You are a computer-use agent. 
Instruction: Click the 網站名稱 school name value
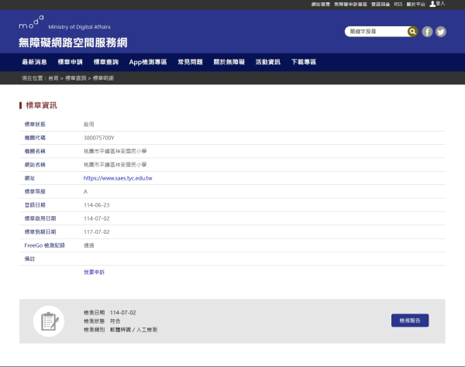[x=115, y=165]
